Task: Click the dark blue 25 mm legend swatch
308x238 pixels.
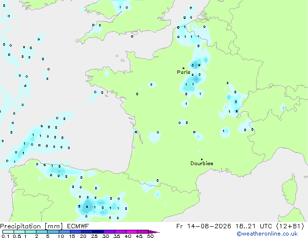Action: pyautogui.click(x=98, y=232)
